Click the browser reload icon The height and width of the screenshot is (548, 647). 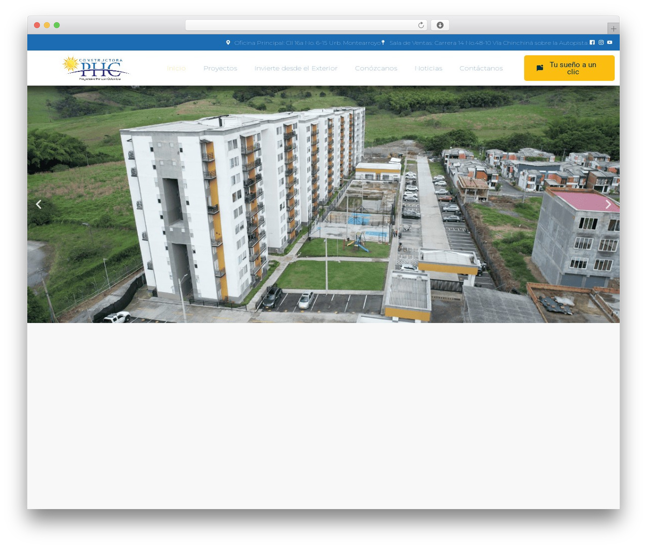(x=421, y=25)
